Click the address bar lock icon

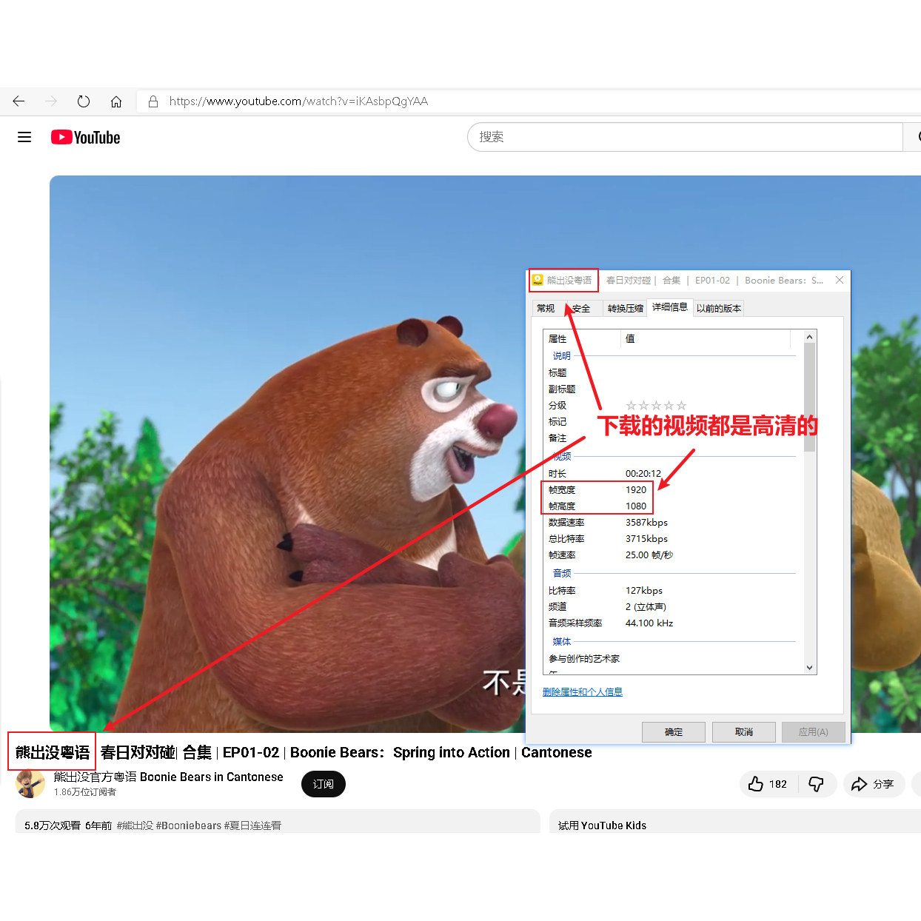[153, 101]
